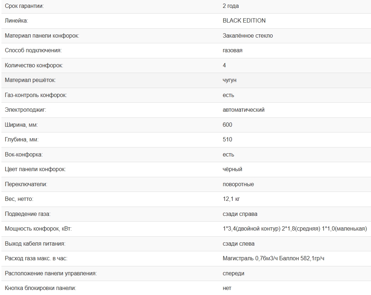The image size is (371, 295).
Task: Select the 'сзади слева' cable exit value
Action: tap(238, 244)
